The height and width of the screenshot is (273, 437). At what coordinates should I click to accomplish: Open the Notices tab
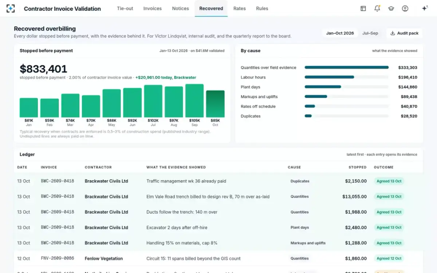[x=181, y=8]
